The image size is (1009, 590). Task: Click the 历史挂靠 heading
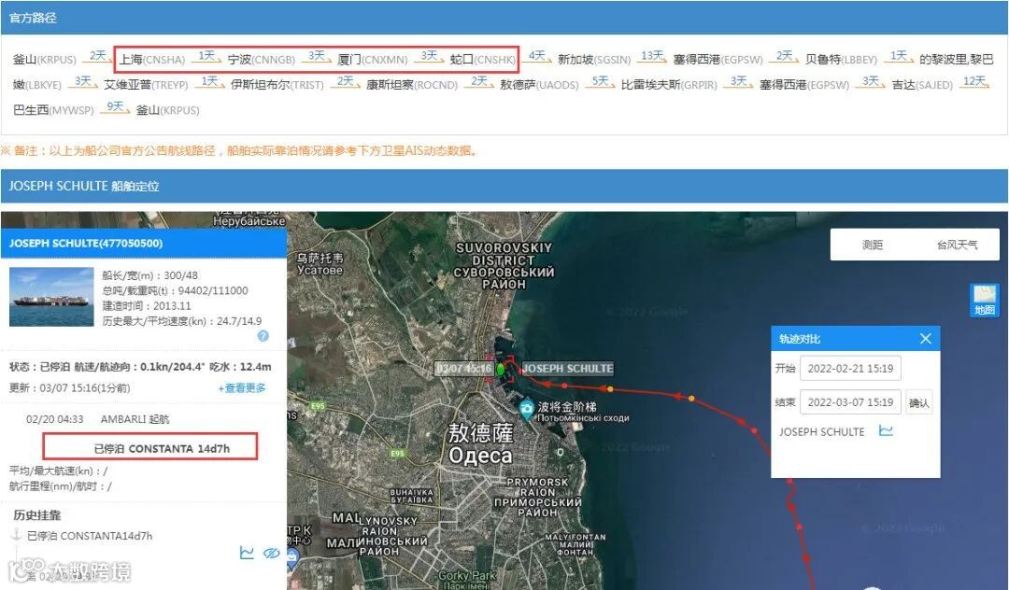(36, 514)
